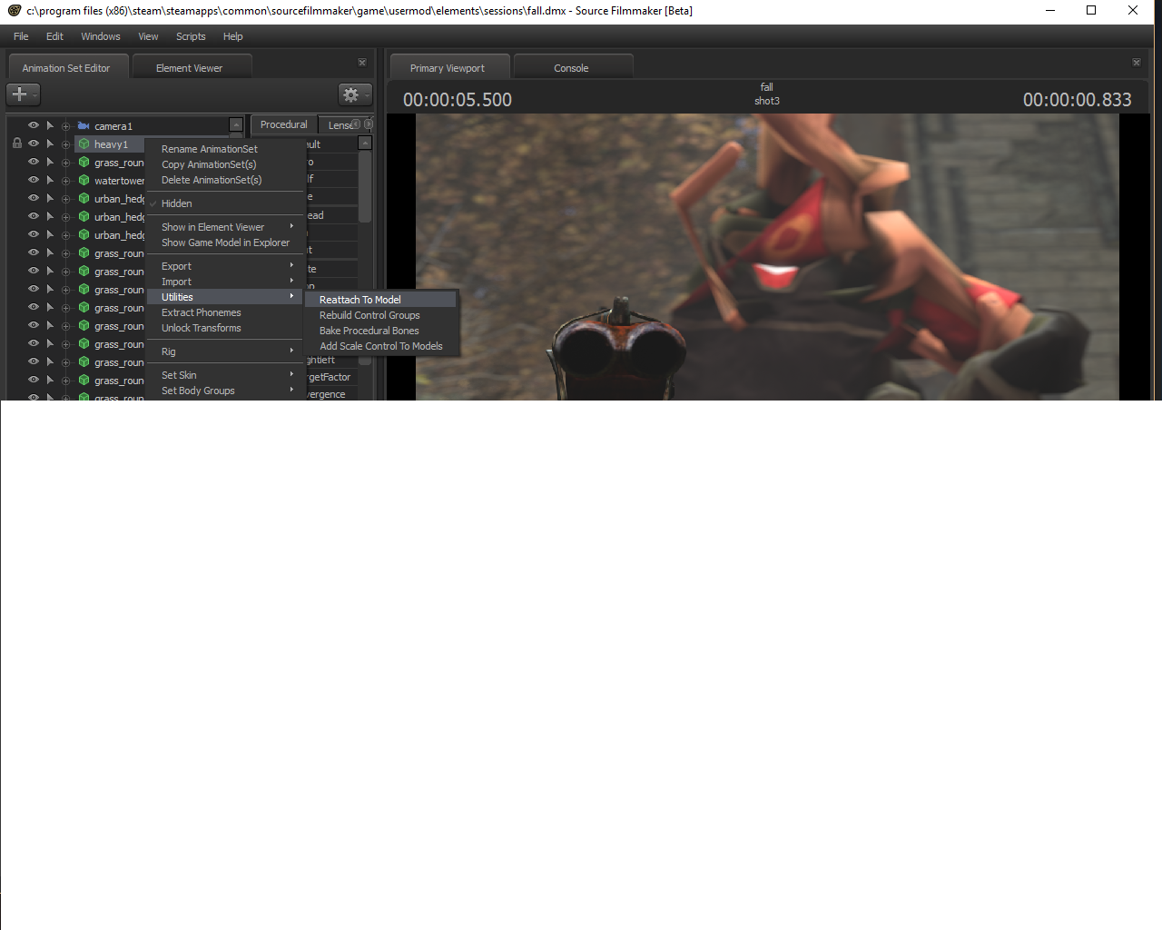The height and width of the screenshot is (930, 1162).
Task: Open the Help menu
Action: point(233,36)
